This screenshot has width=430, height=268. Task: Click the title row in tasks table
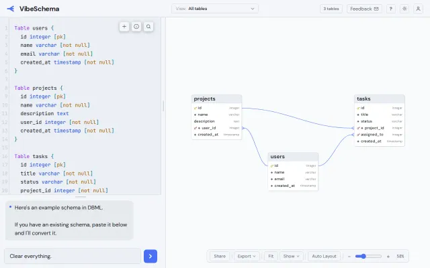tap(380, 115)
